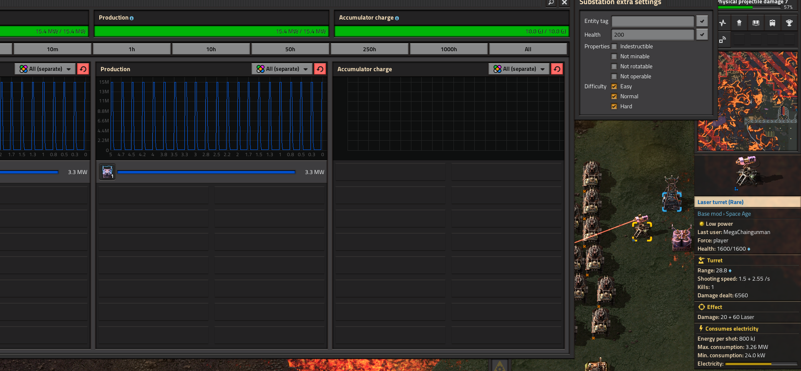Enable the Not rotatable checkbox
Screen dimensions: 801x371
click(x=614, y=67)
